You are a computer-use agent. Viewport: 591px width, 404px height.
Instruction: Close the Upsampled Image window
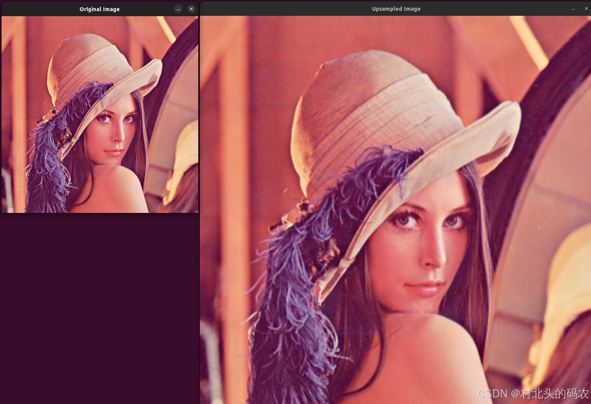tap(586, 8)
